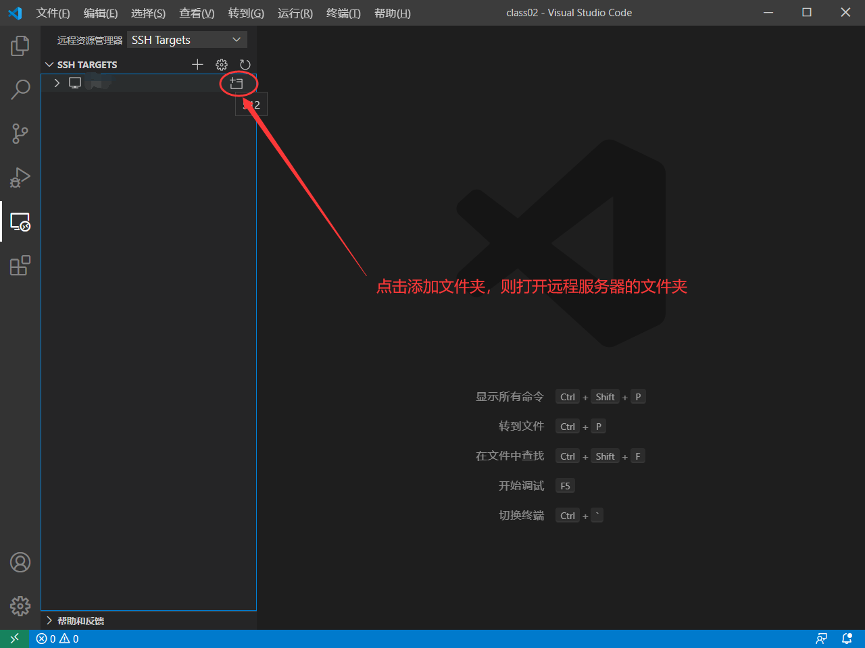Click the 显示所有命令 shortcut label

coord(510,397)
